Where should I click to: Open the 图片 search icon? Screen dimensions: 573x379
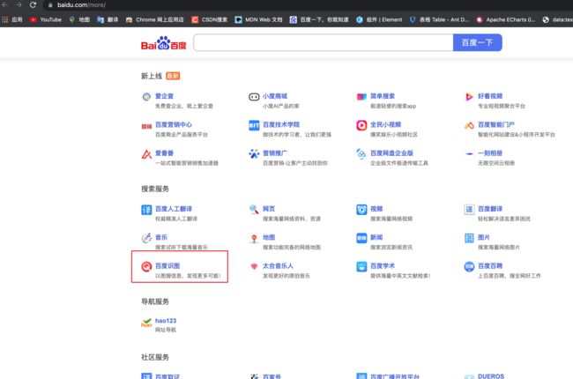469,238
